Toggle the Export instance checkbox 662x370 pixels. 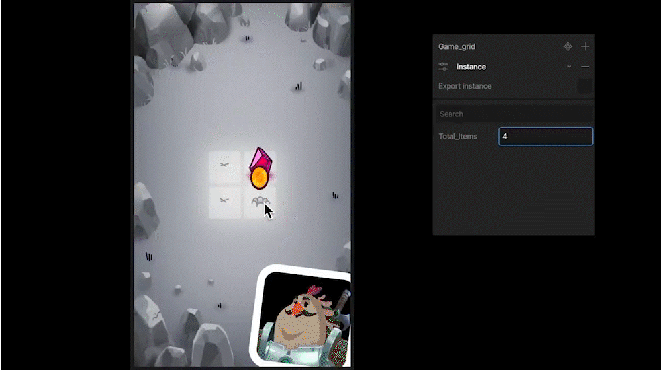pyautogui.click(x=585, y=86)
